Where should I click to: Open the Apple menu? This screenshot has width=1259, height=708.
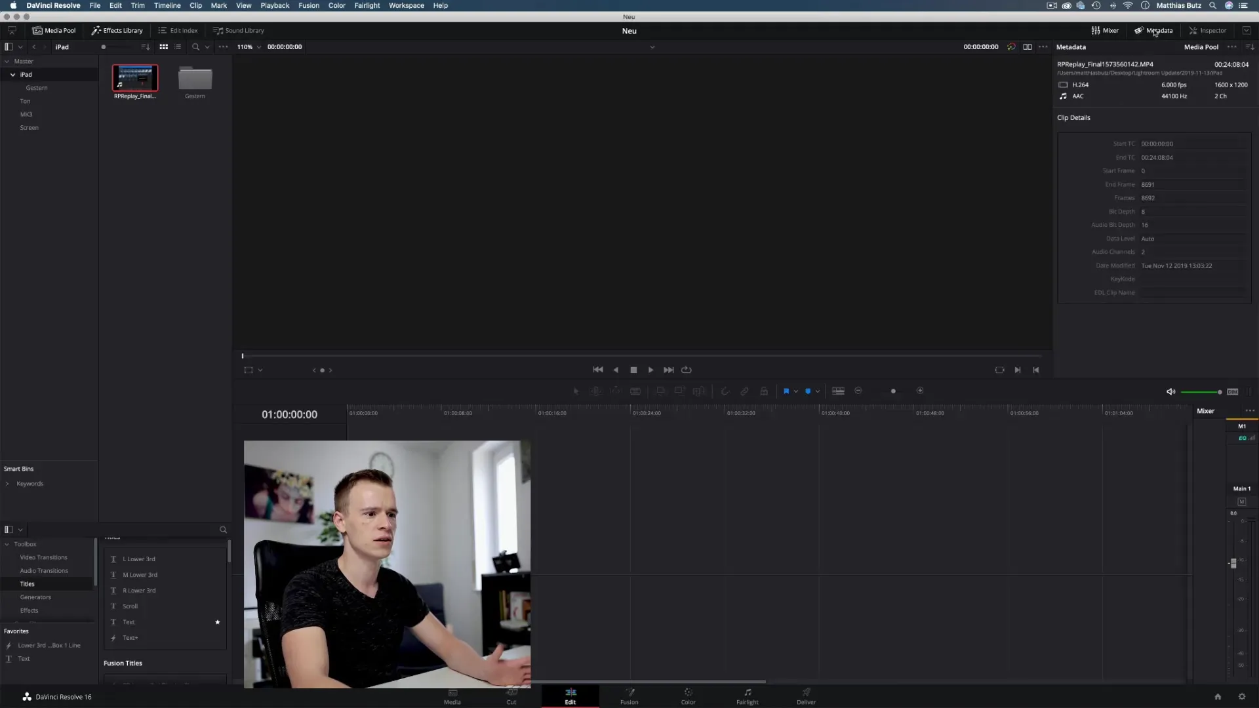[x=13, y=5]
